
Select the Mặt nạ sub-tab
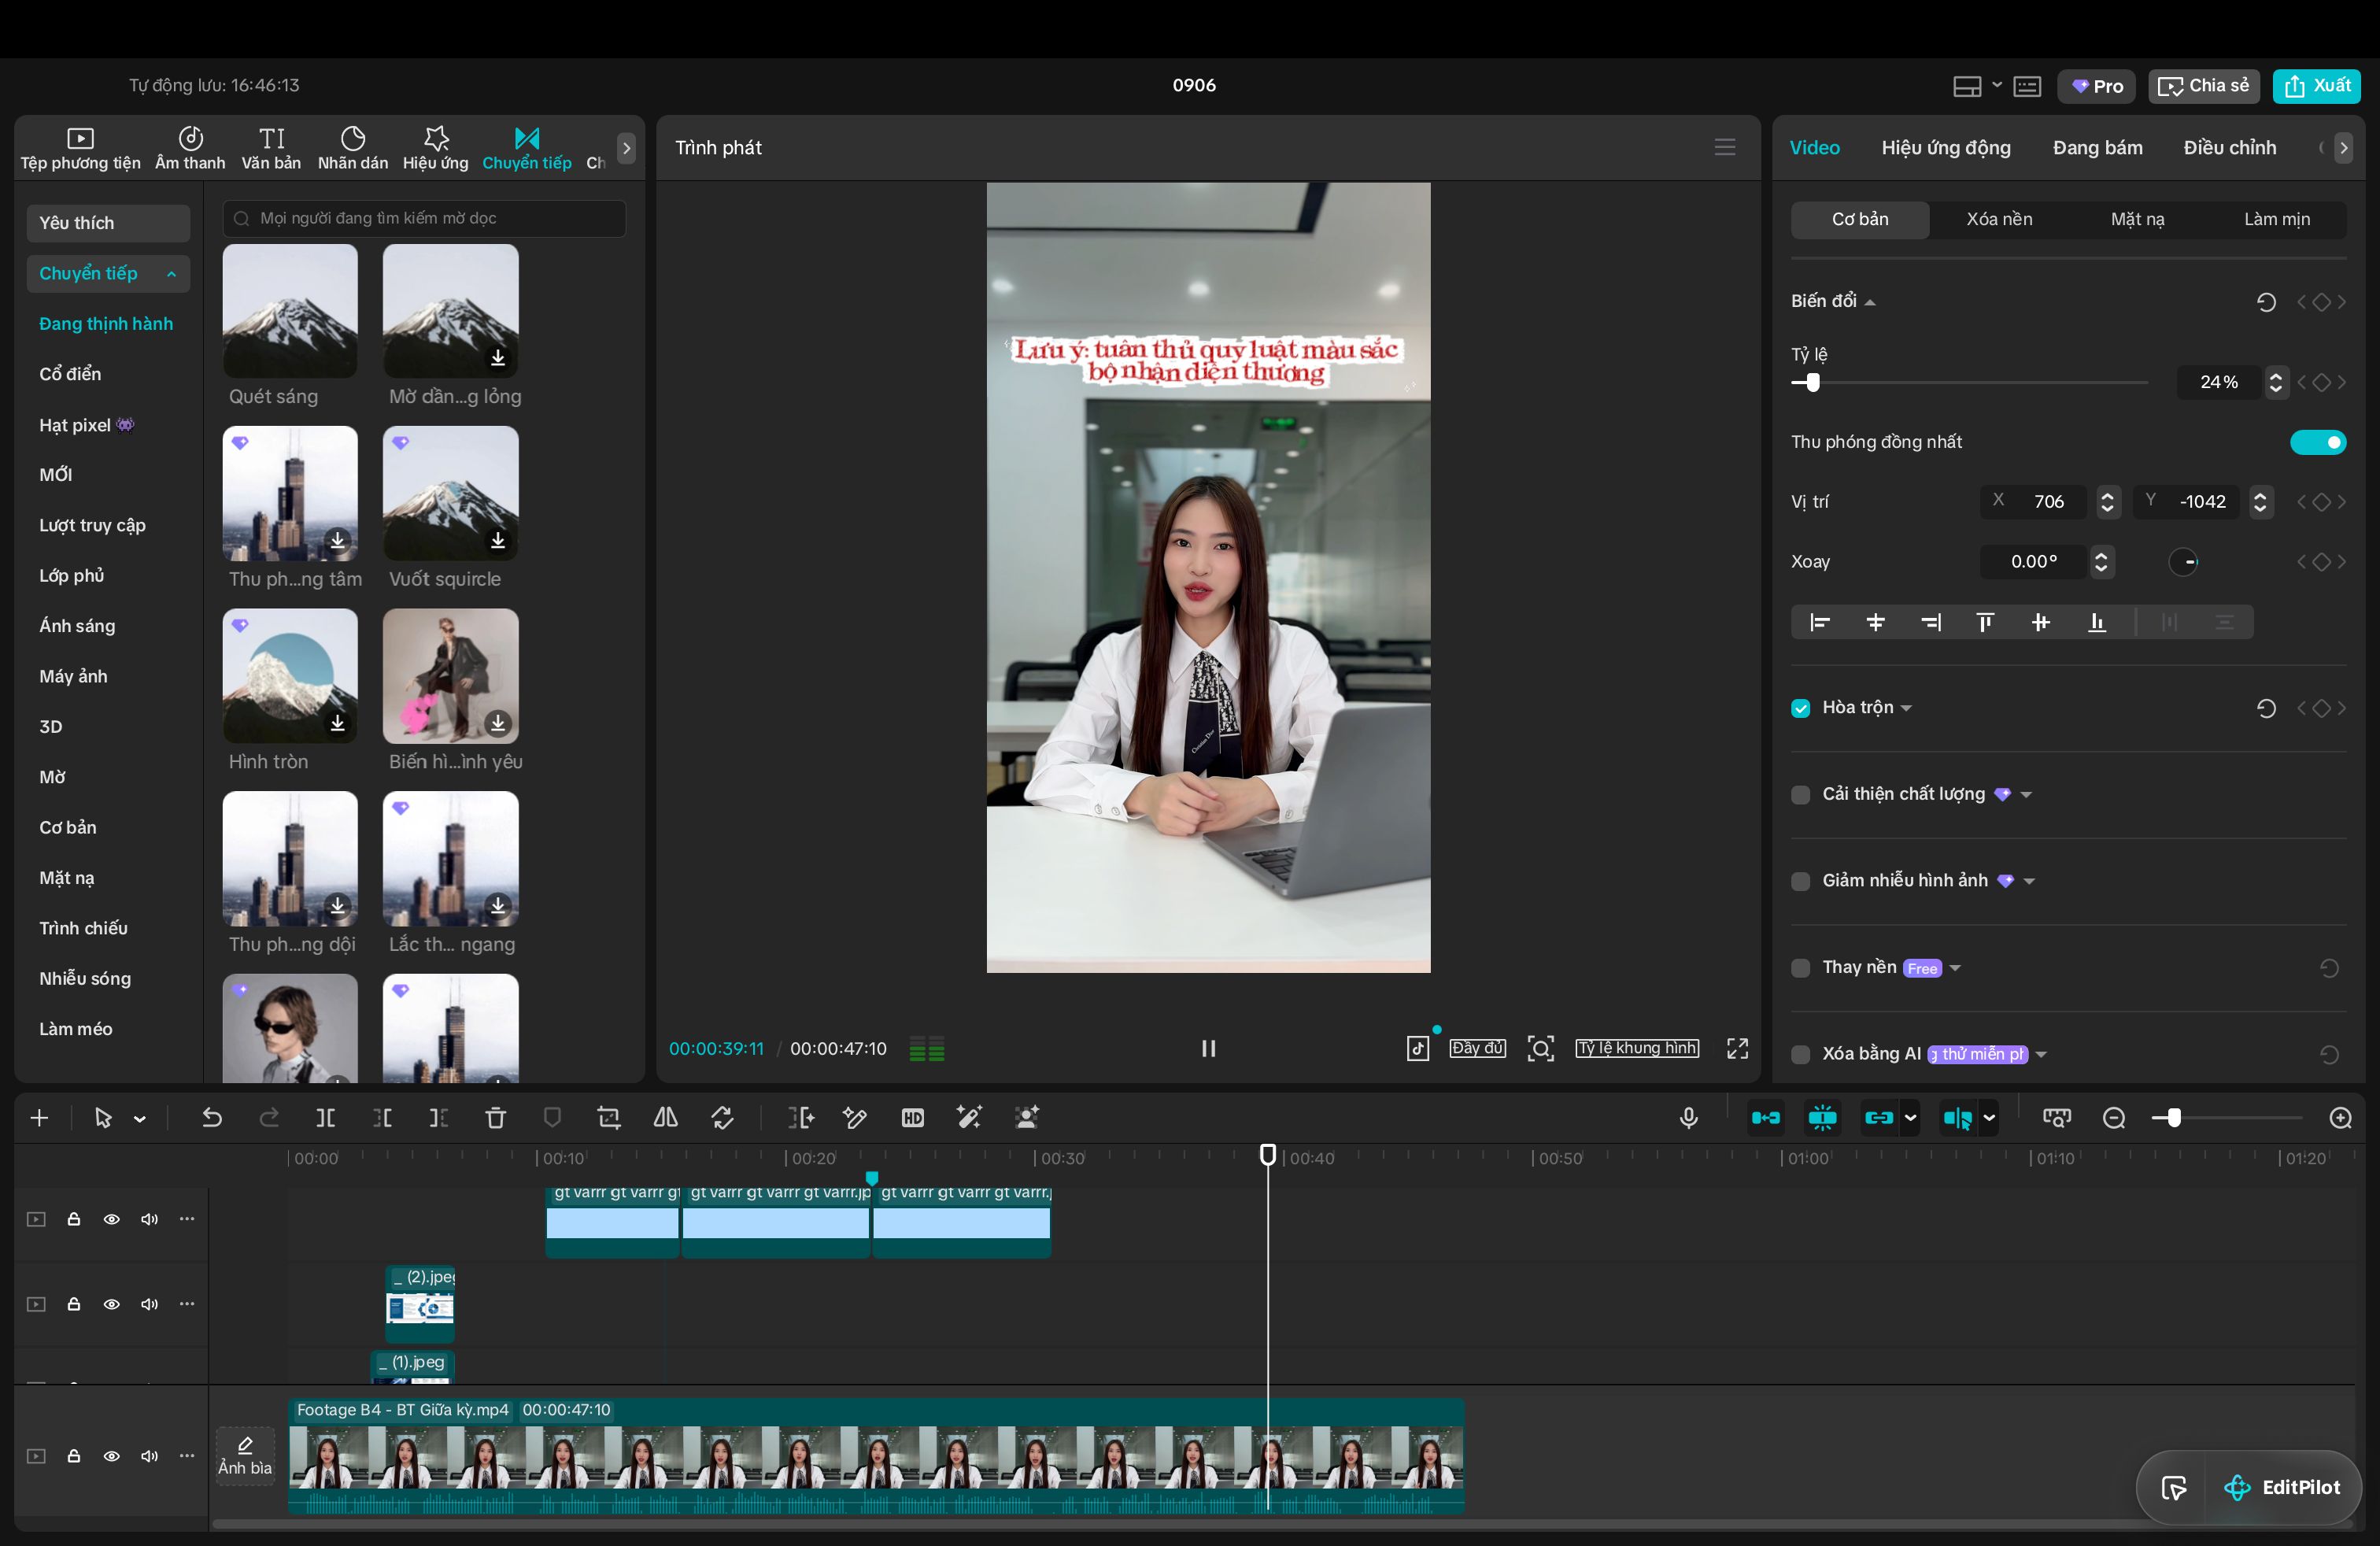coord(2137,219)
